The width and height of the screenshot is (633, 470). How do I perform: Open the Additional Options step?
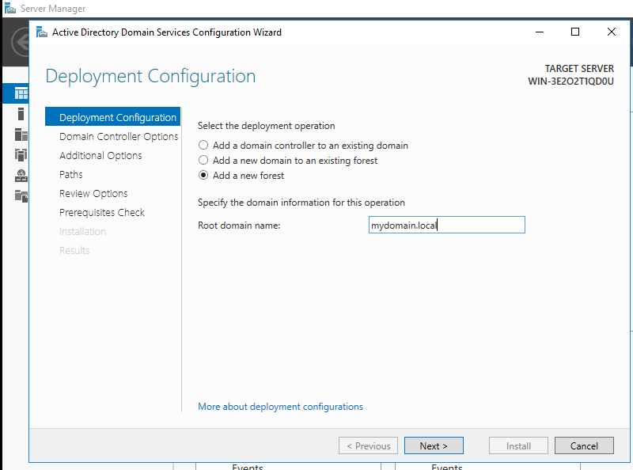100,155
